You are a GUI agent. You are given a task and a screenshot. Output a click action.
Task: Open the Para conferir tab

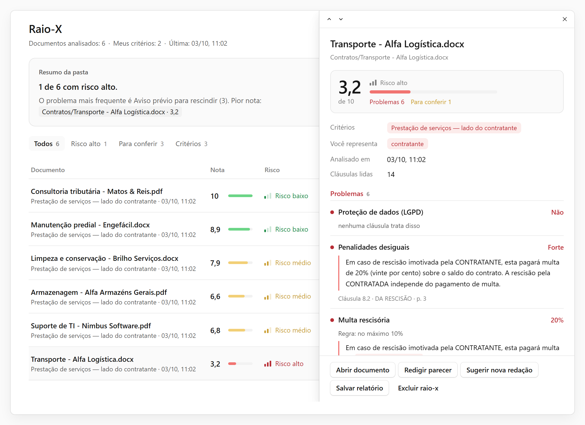click(141, 144)
